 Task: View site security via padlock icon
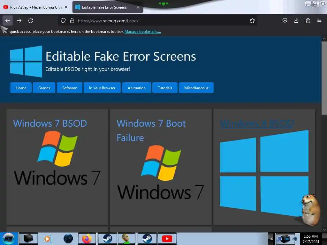pyautogui.click(x=72, y=20)
